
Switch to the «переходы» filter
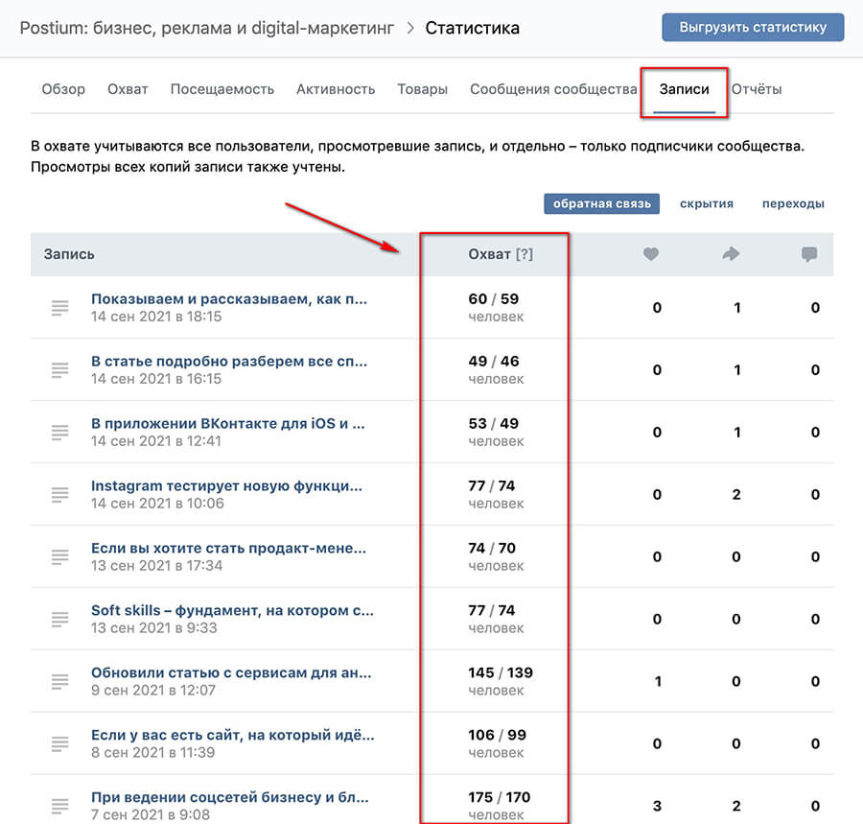tap(793, 203)
